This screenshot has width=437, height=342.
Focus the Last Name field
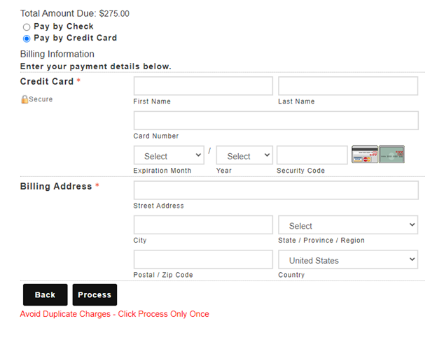(x=348, y=86)
